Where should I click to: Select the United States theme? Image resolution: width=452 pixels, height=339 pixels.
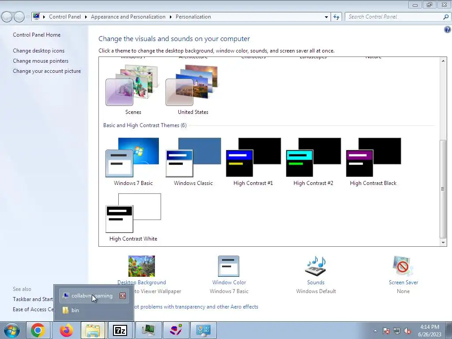pyautogui.click(x=193, y=89)
